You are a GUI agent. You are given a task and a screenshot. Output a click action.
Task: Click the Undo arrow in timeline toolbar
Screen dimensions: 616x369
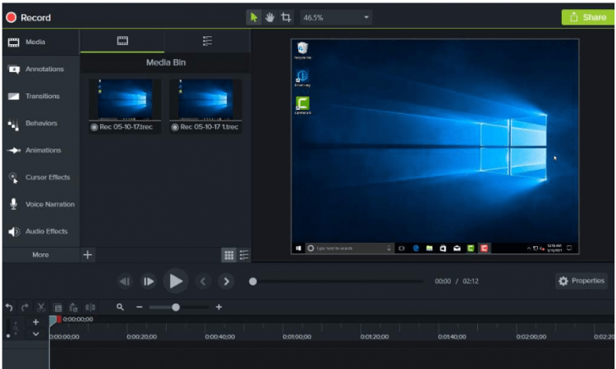coord(9,307)
